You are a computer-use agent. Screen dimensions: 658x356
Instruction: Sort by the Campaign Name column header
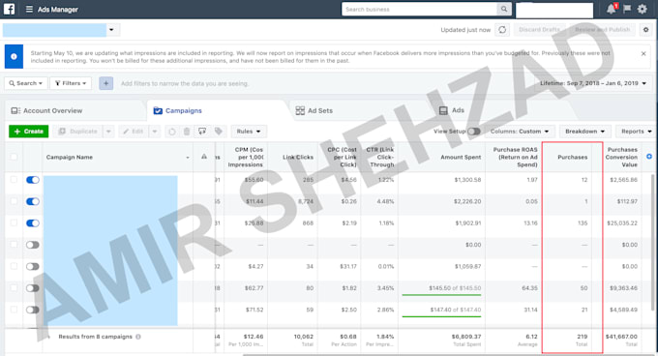pos(70,158)
